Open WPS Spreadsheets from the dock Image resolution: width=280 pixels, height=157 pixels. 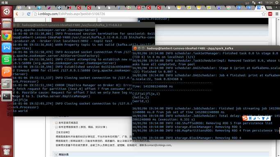(7, 60)
